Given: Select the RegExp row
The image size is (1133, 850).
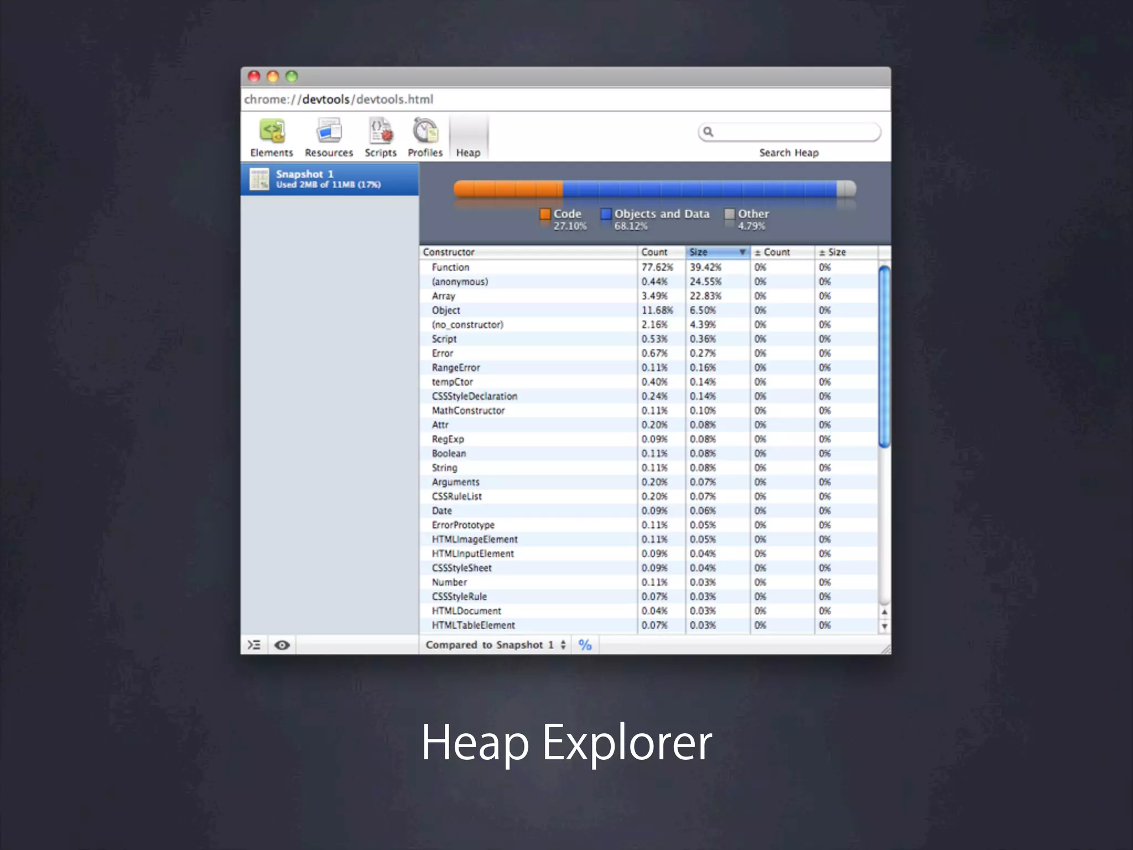Looking at the screenshot, I should tap(648, 439).
